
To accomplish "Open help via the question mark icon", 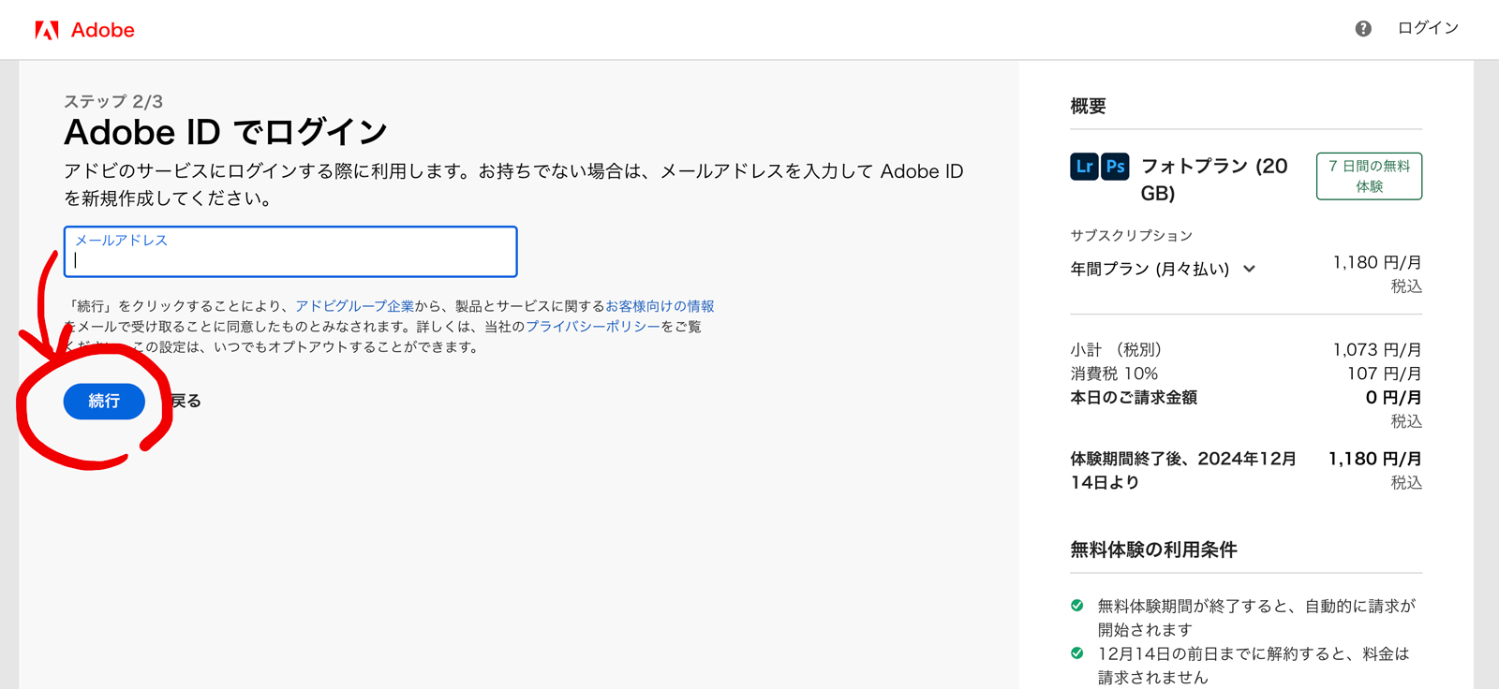I will pyautogui.click(x=1363, y=29).
